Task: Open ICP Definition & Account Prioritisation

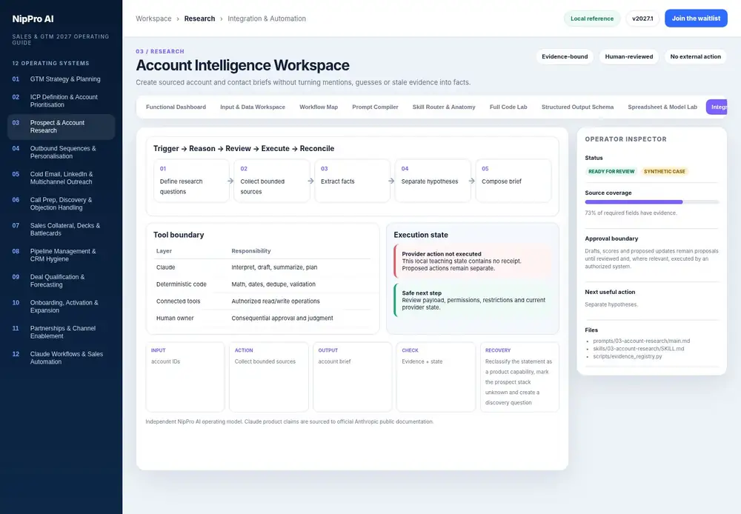Action: 61,101
